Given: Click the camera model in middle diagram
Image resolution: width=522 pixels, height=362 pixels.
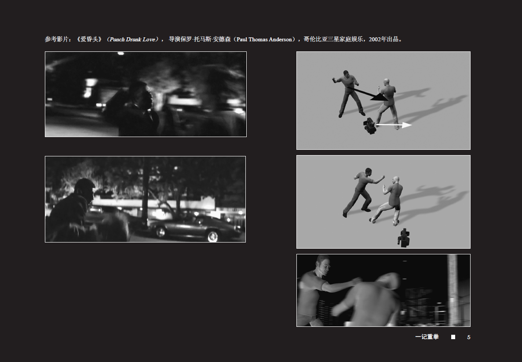Looking at the screenshot, I should [x=404, y=238].
